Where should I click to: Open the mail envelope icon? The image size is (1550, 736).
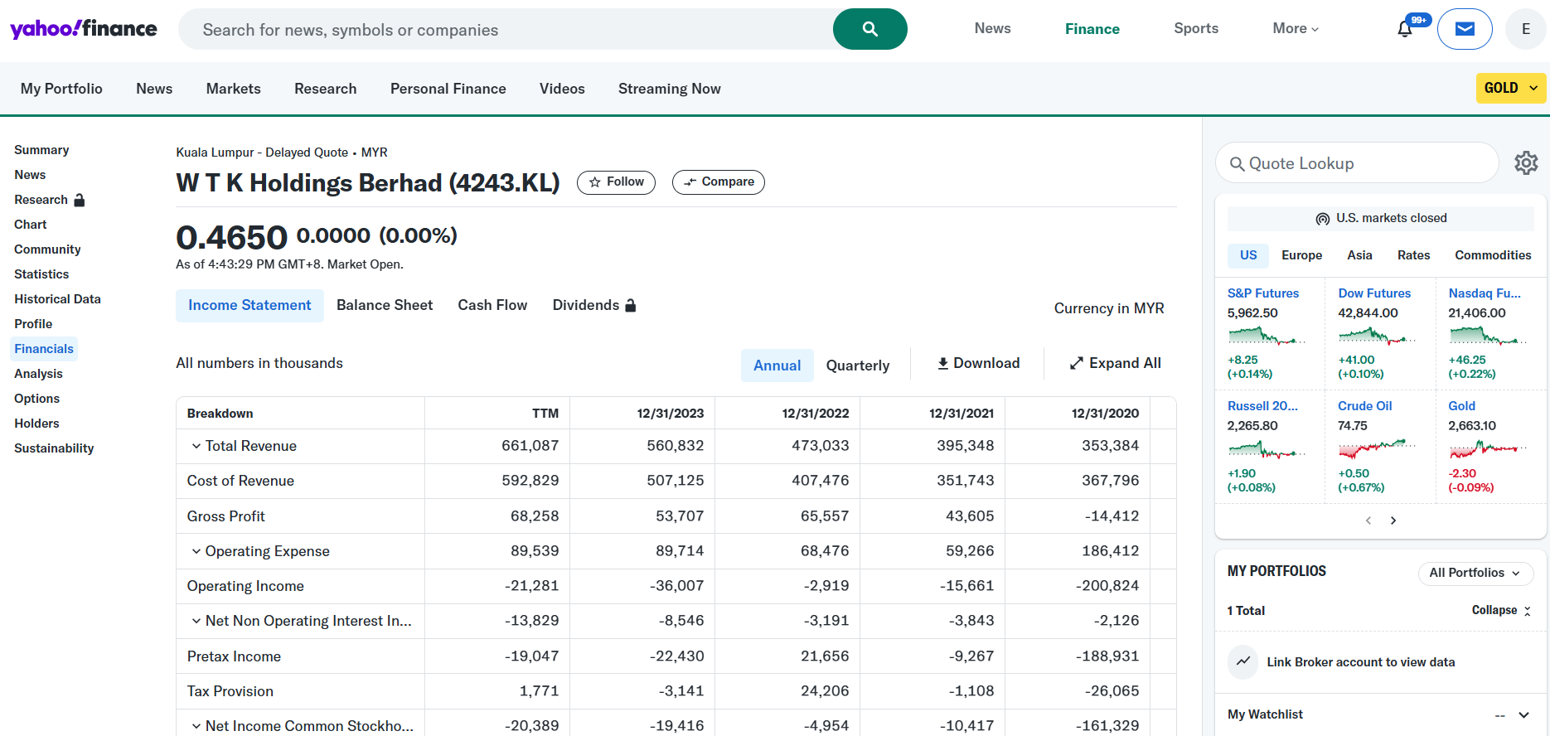(x=1465, y=29)
